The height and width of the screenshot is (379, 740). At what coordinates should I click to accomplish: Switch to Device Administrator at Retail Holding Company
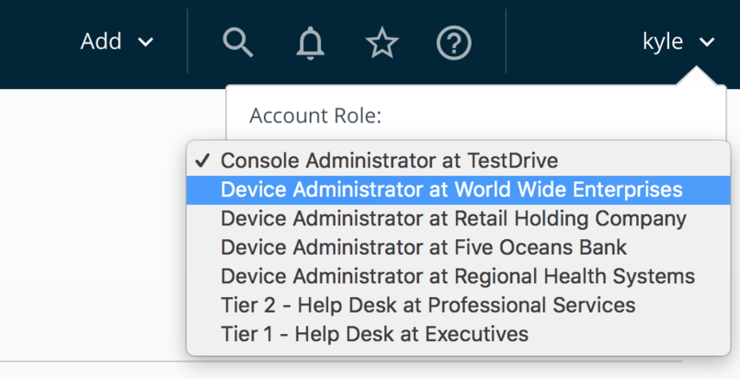[x=453, y=218]
